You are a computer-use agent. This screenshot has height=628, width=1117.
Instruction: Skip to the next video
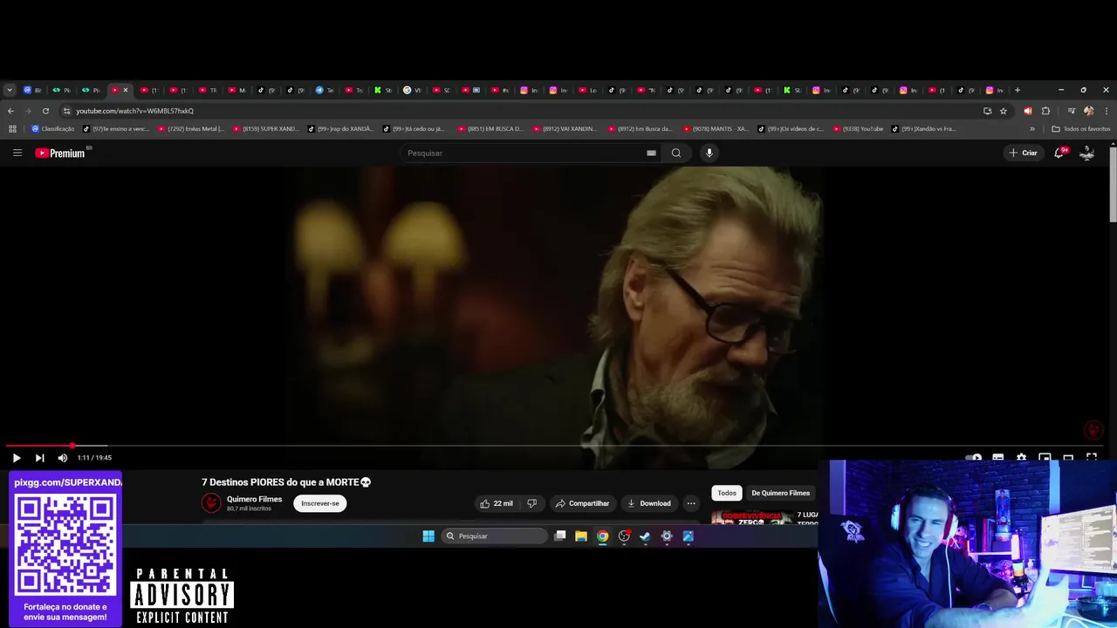pos(39,458)
